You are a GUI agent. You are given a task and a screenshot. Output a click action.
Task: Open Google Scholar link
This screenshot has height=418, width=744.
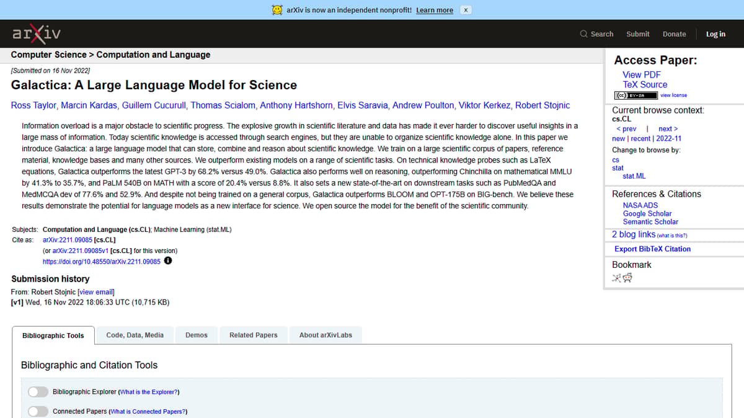(647, 213)
